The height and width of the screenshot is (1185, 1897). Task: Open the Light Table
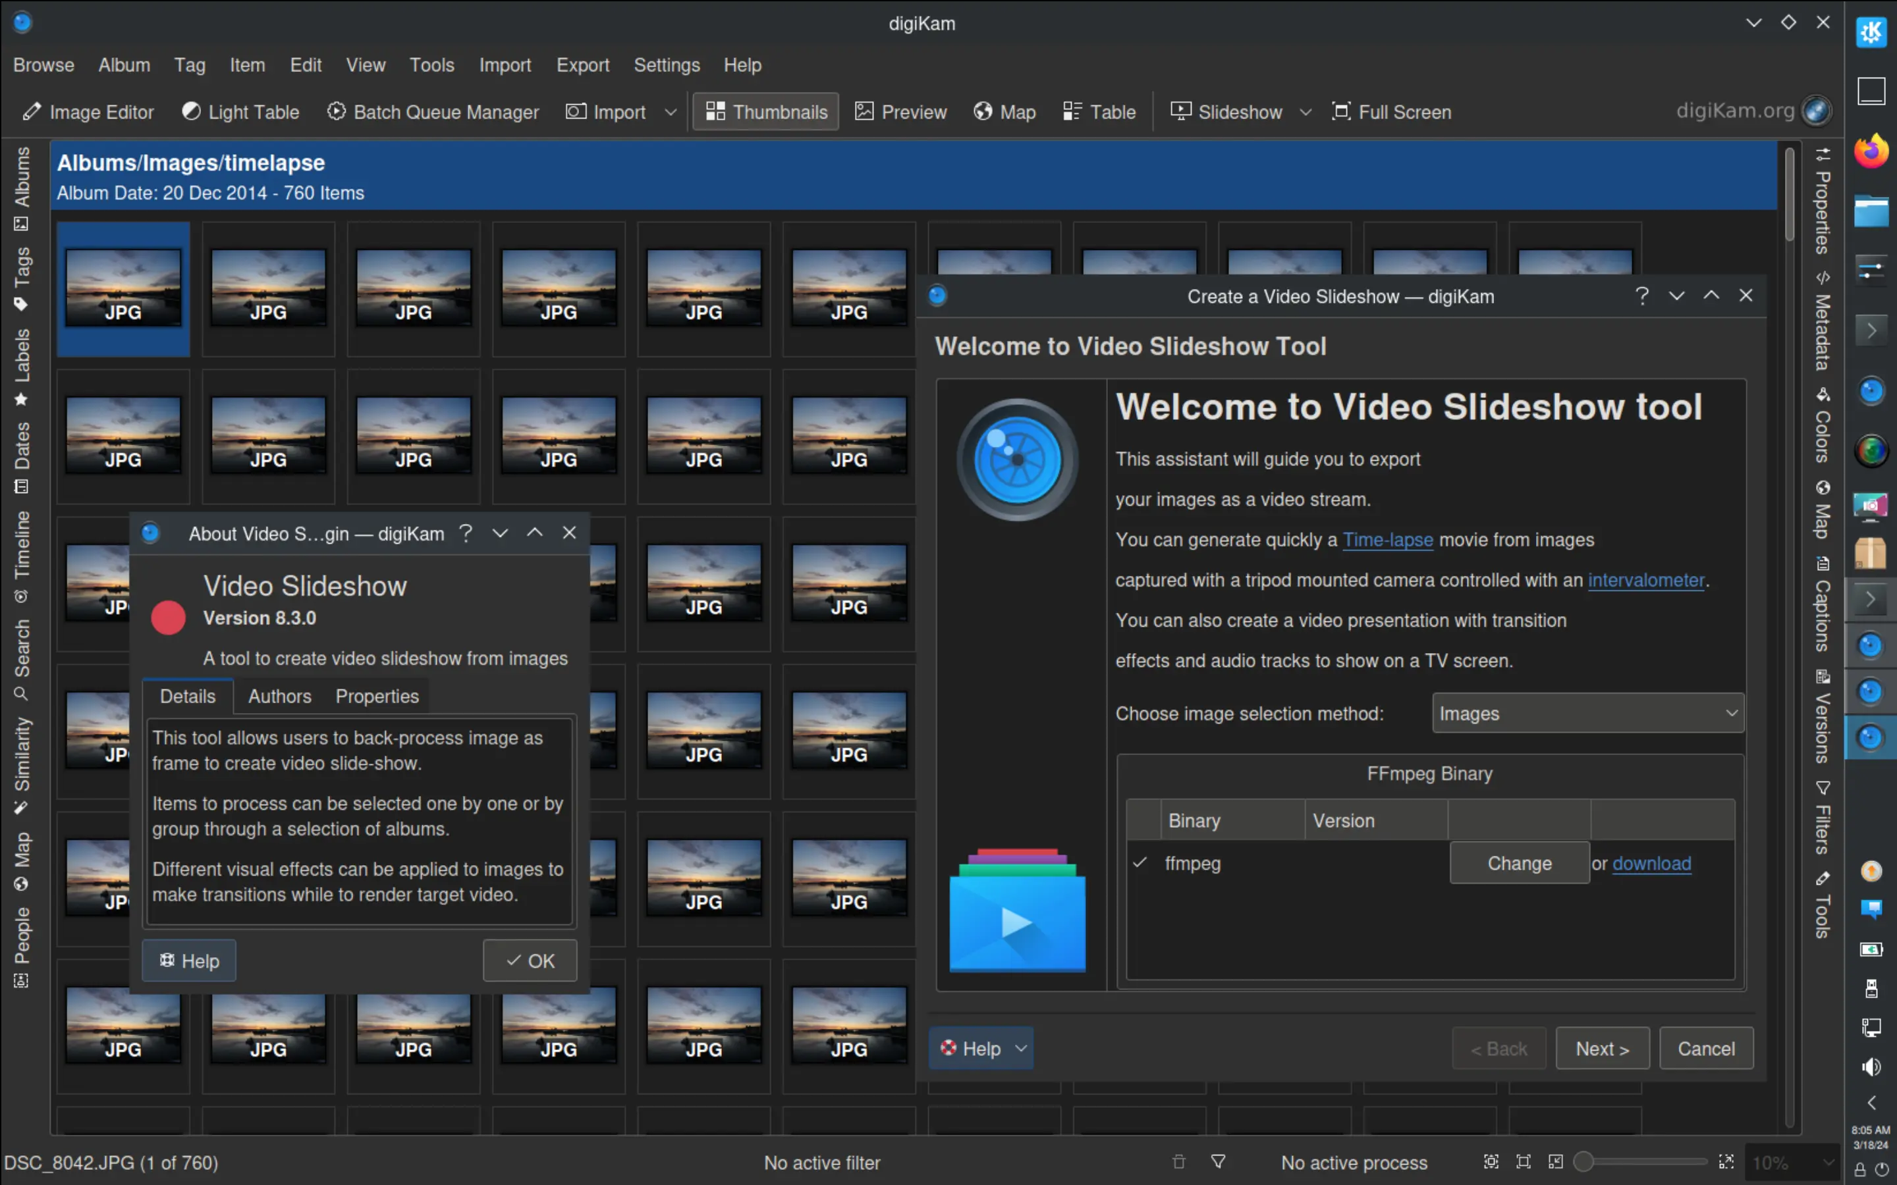point(240,111)
